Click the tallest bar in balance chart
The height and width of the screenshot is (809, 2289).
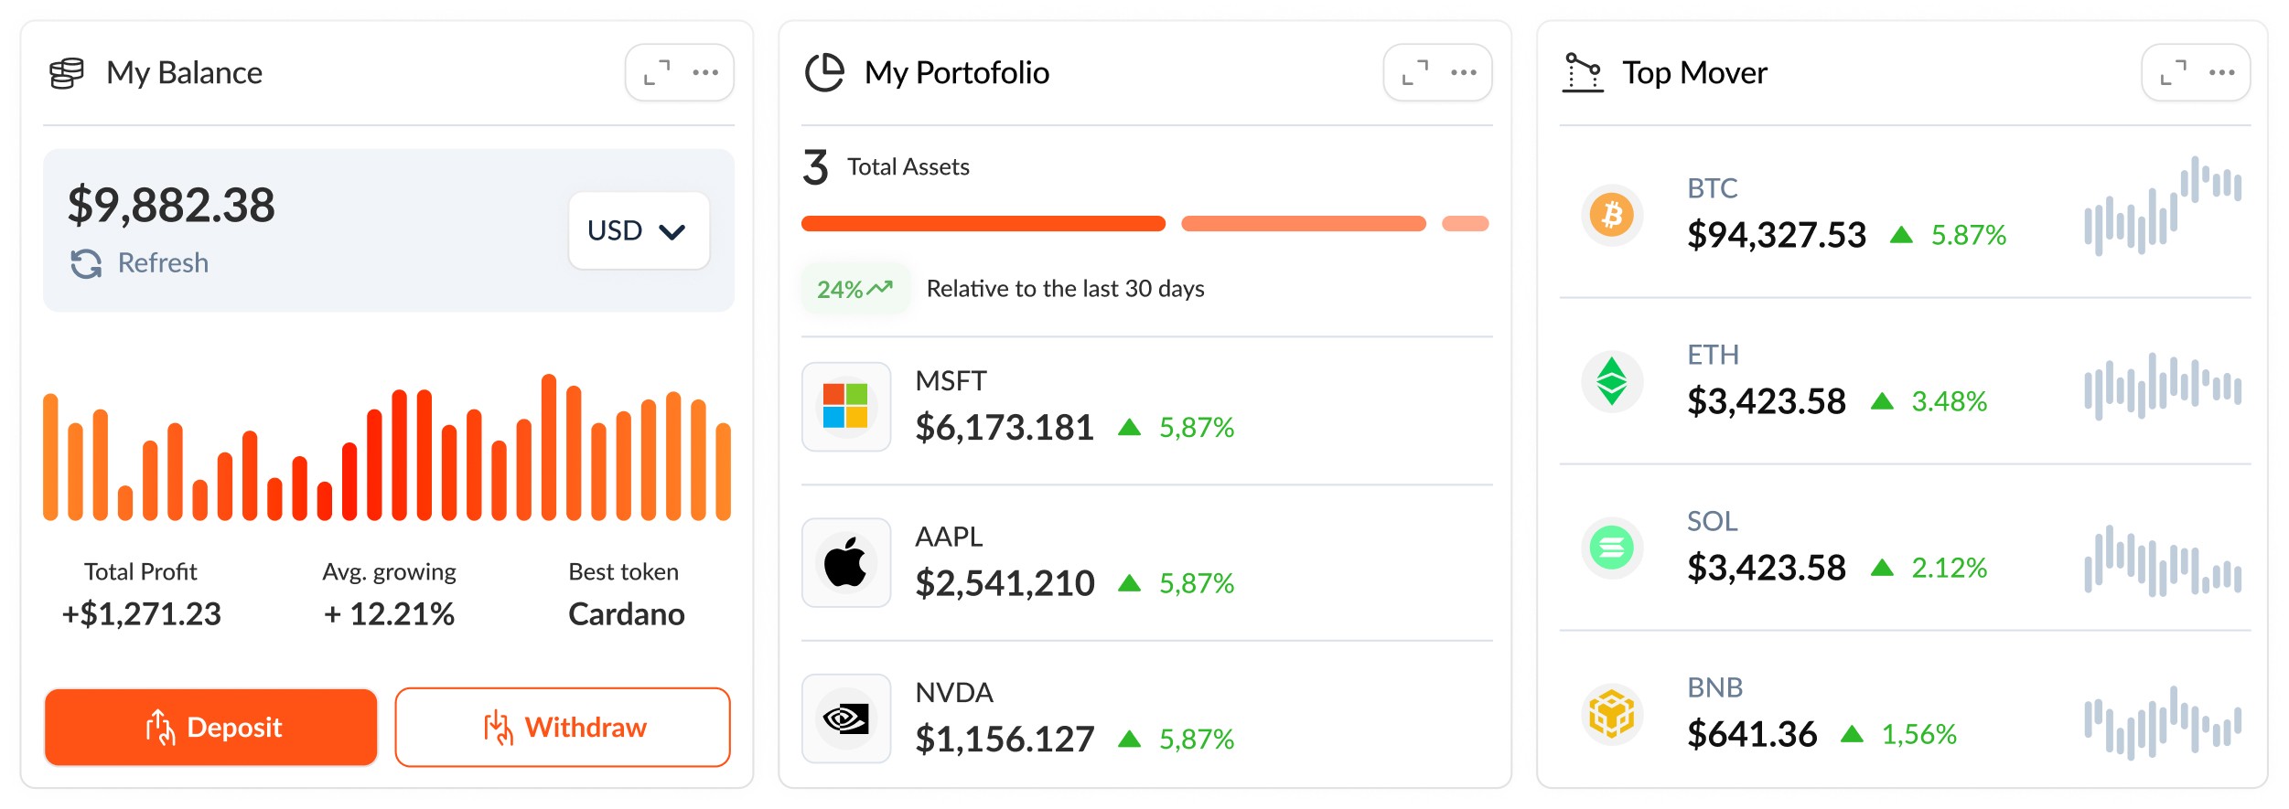tap(549, 448)
